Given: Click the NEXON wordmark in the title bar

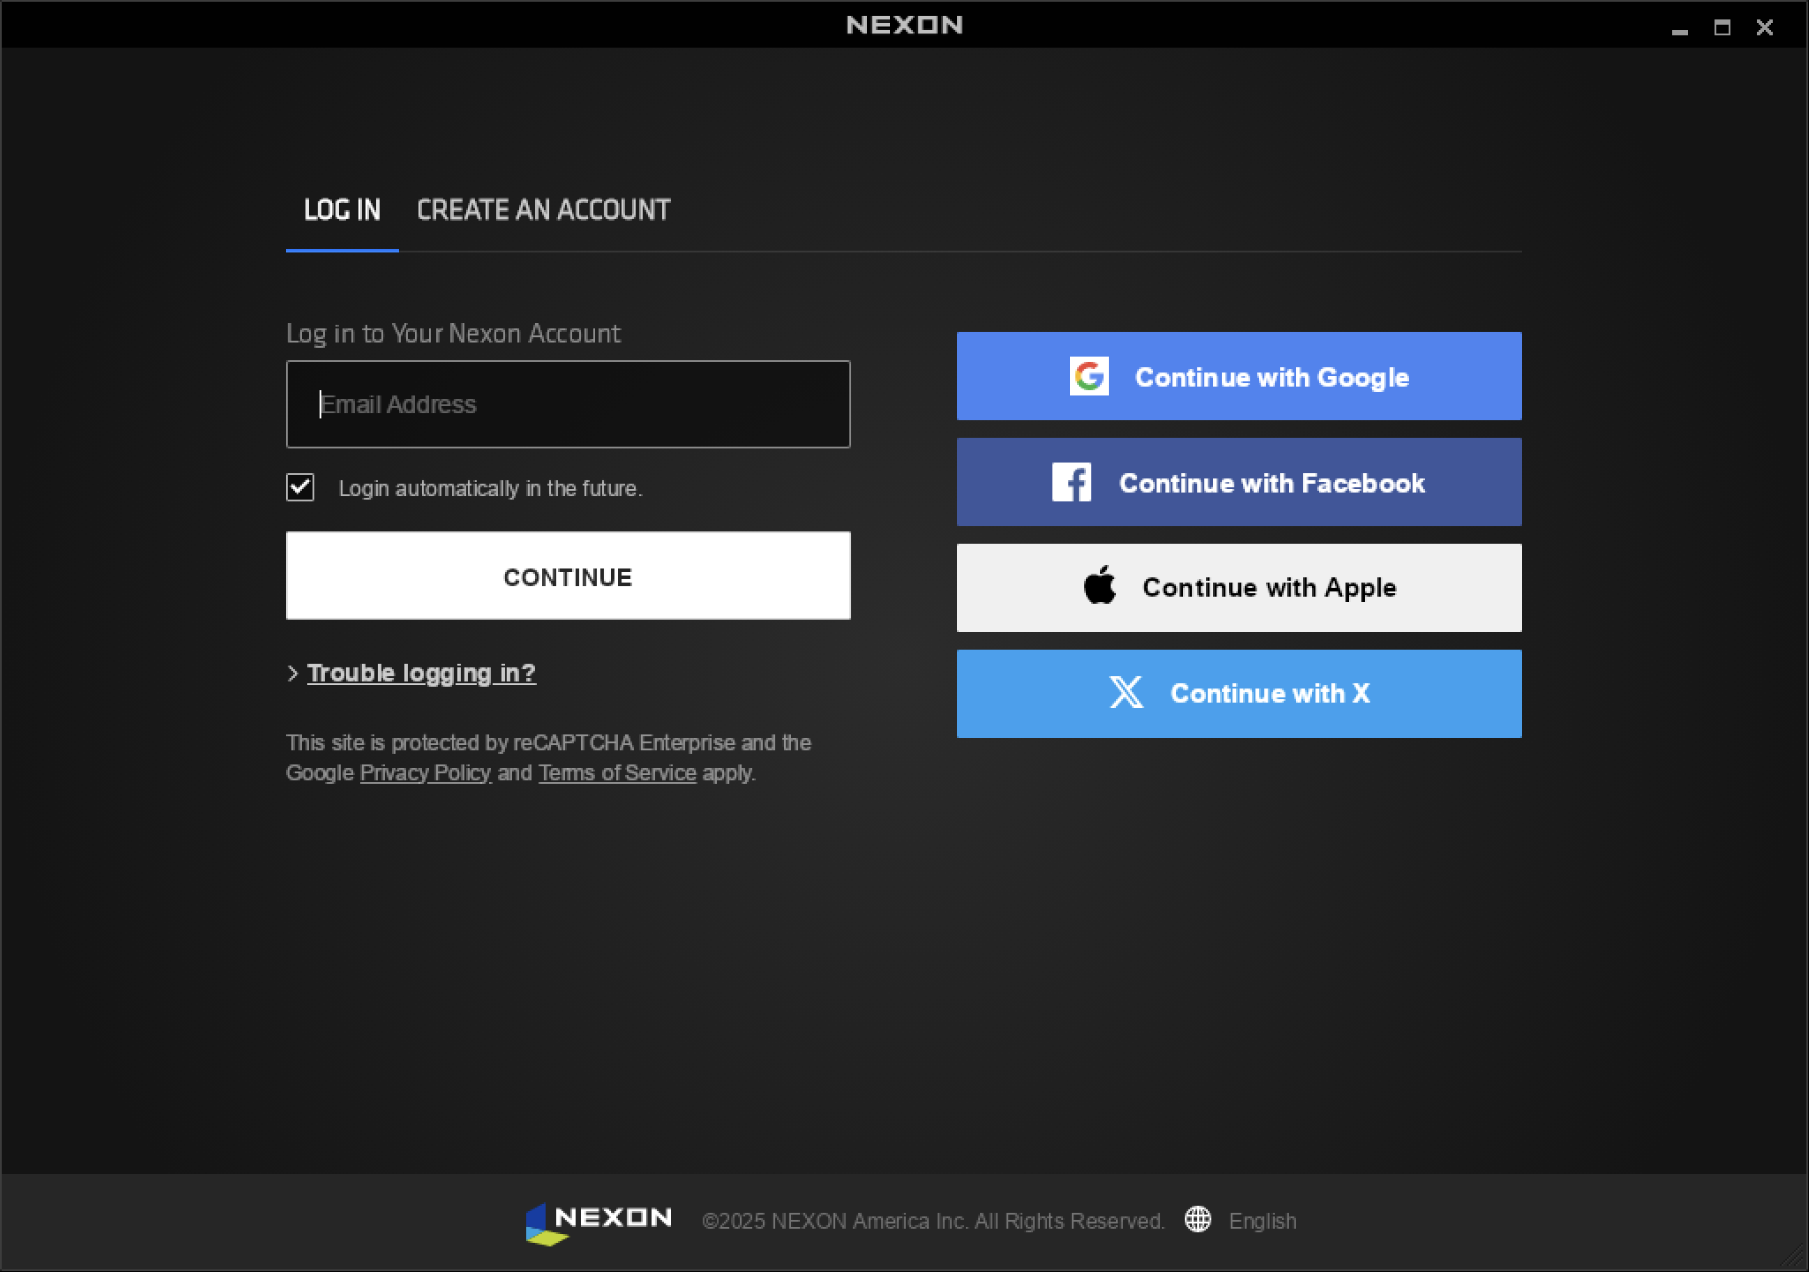Looking at the screenshot, I should (903, 24).
